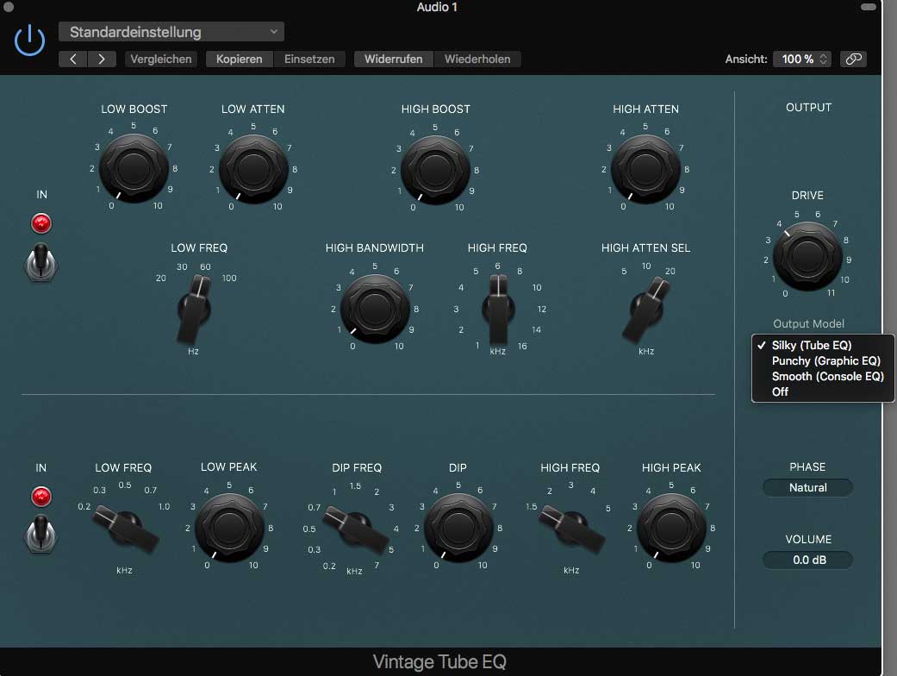Viewport: 897px width, 676px height.
Task: Click the link chain icon button
Action: coord(853,59)
